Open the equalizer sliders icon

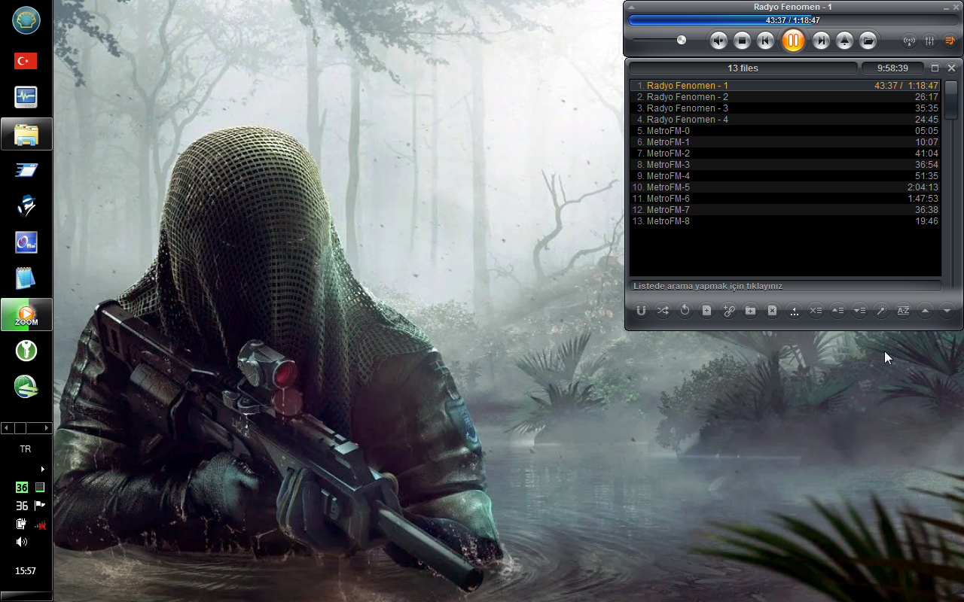tap(929, 41)
